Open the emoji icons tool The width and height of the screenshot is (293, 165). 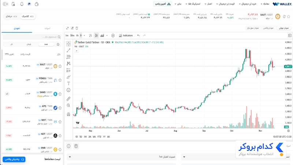tap(68, 90)
